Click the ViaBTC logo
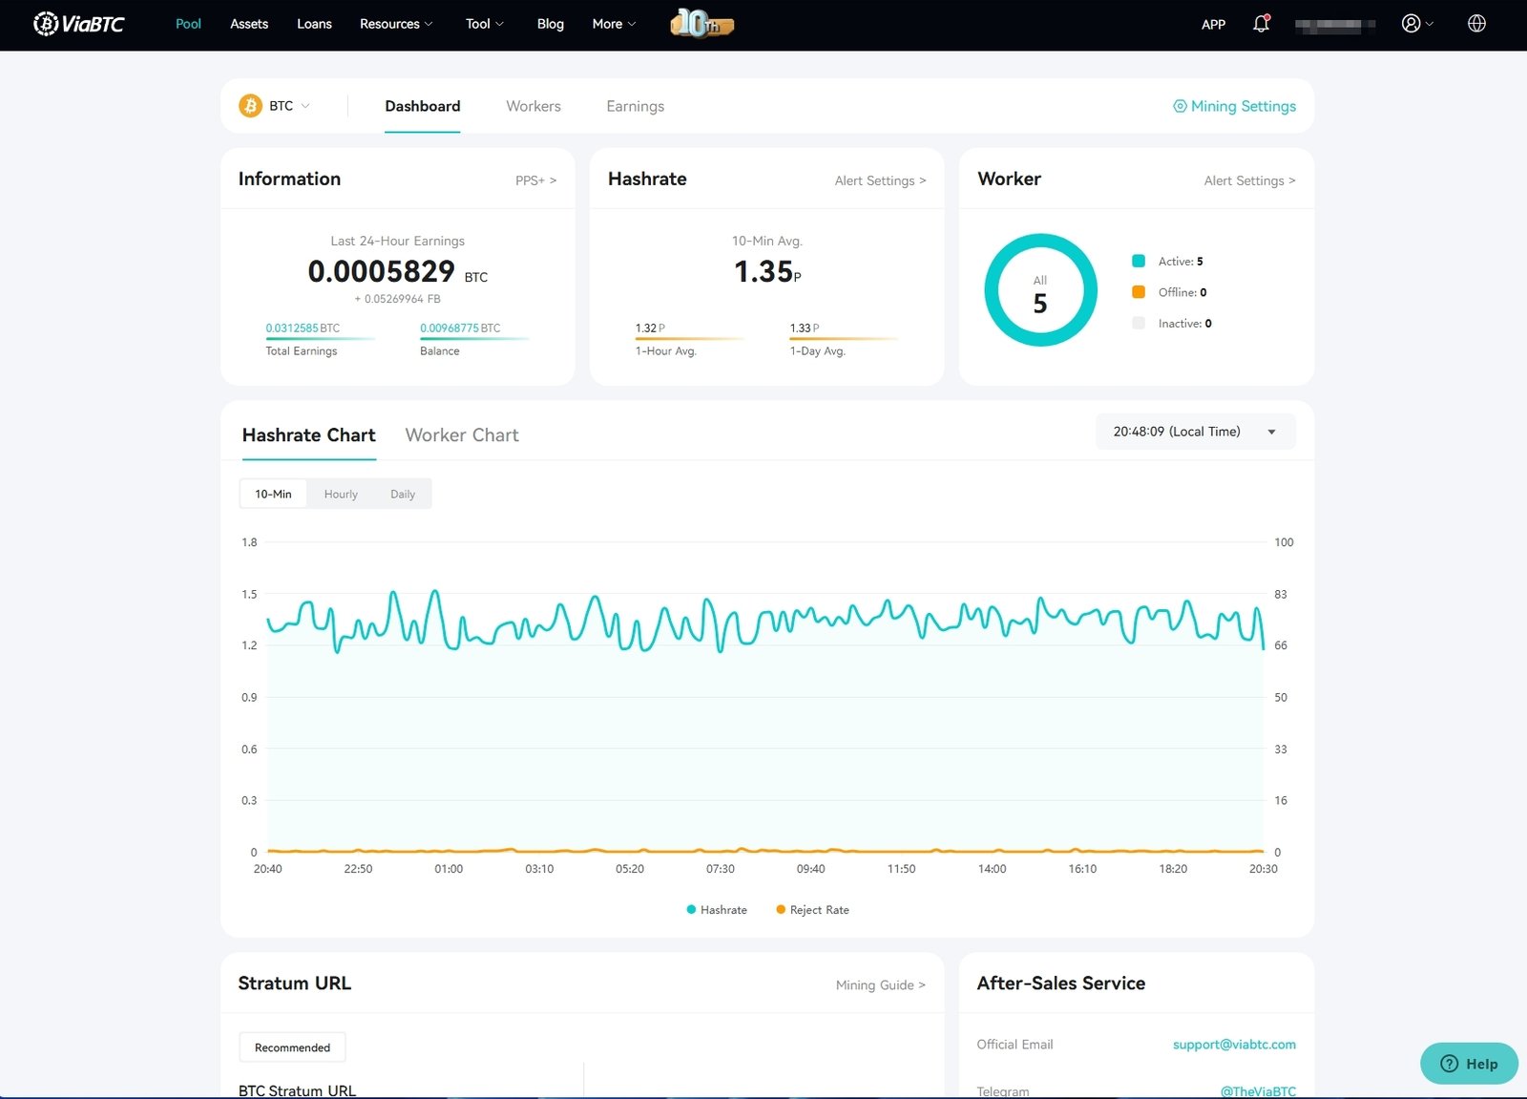The image size is (1527, 1099). tap(78, 24)
